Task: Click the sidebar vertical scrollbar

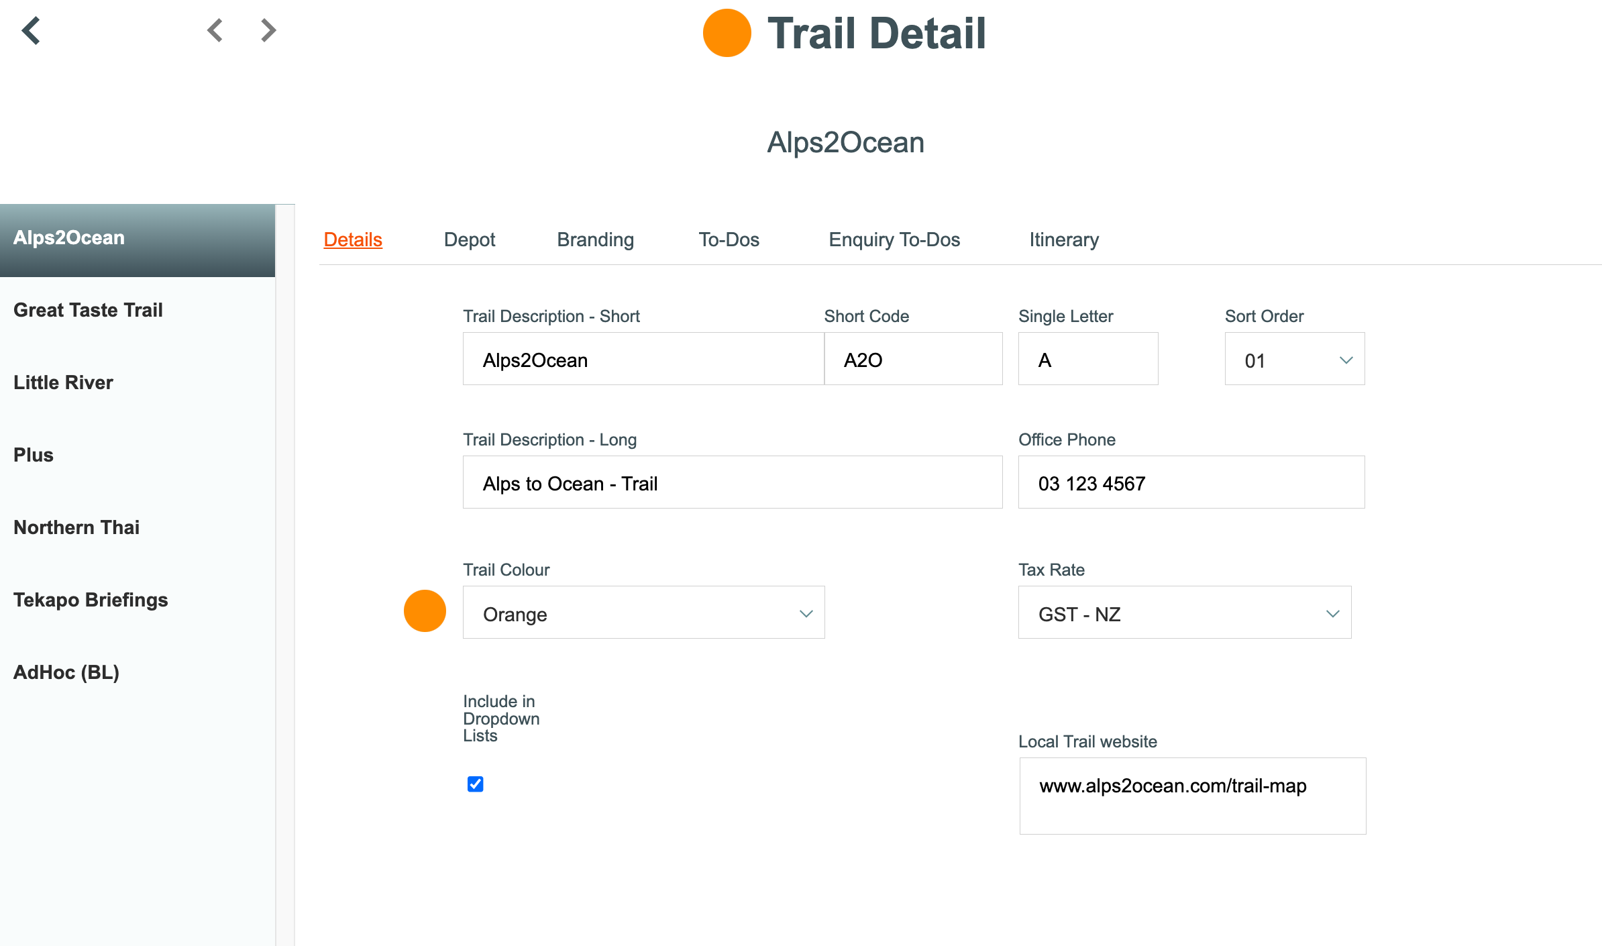Action: 285,575
